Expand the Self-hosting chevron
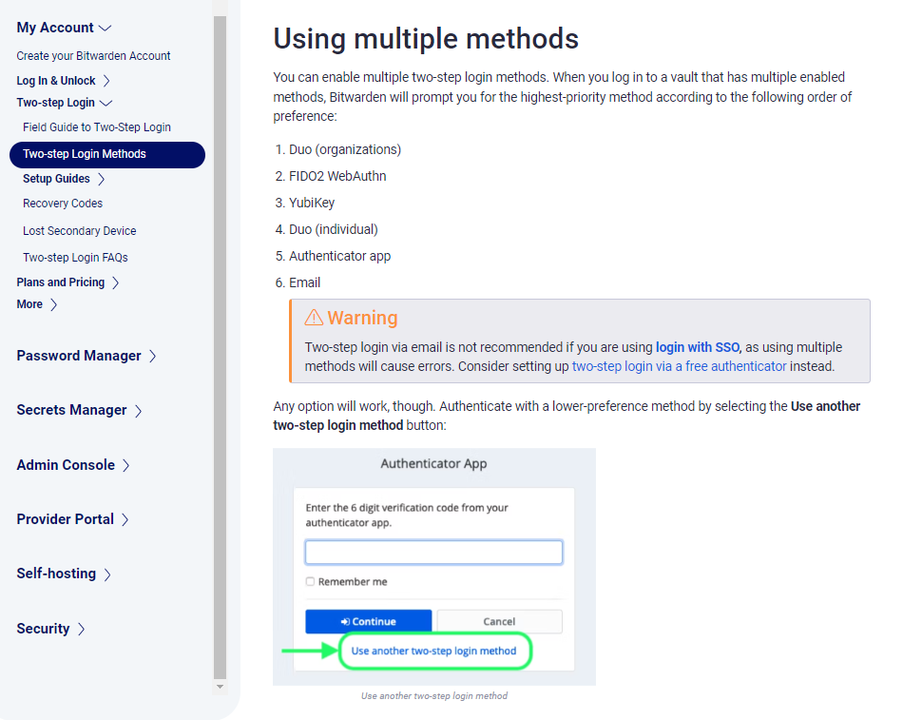The width and height of the screenshot is (903, 720). pos(107,574)
